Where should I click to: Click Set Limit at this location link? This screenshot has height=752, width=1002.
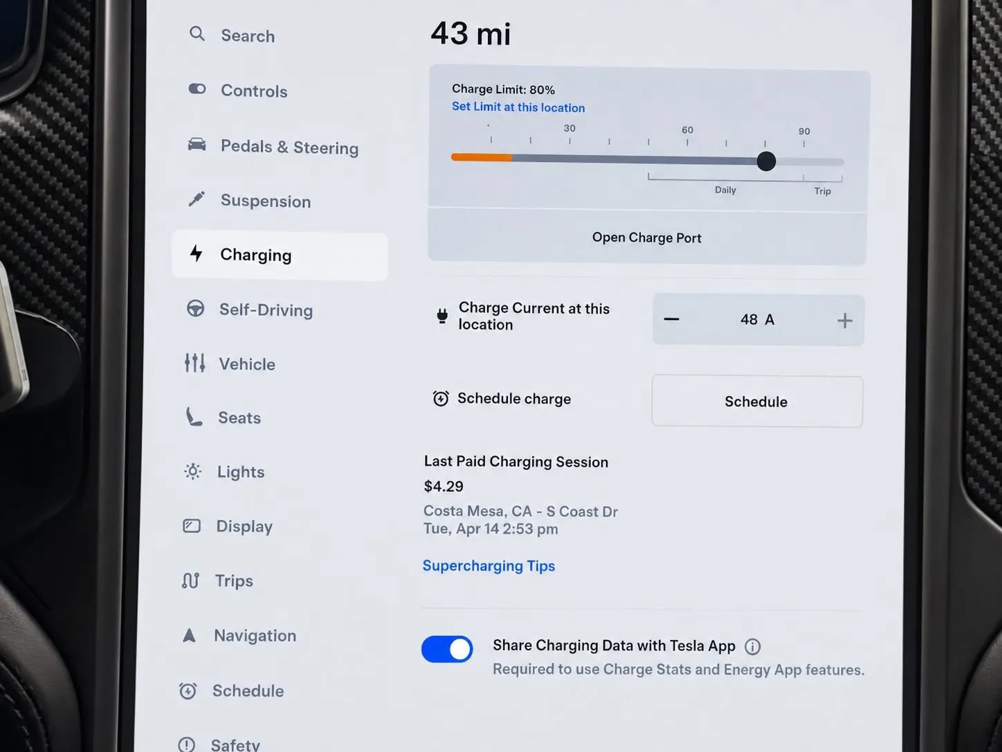click(x=518, y=107)
